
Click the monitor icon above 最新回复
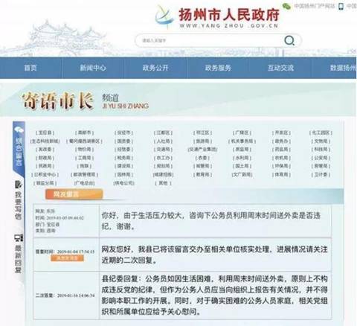coord(19,238)
